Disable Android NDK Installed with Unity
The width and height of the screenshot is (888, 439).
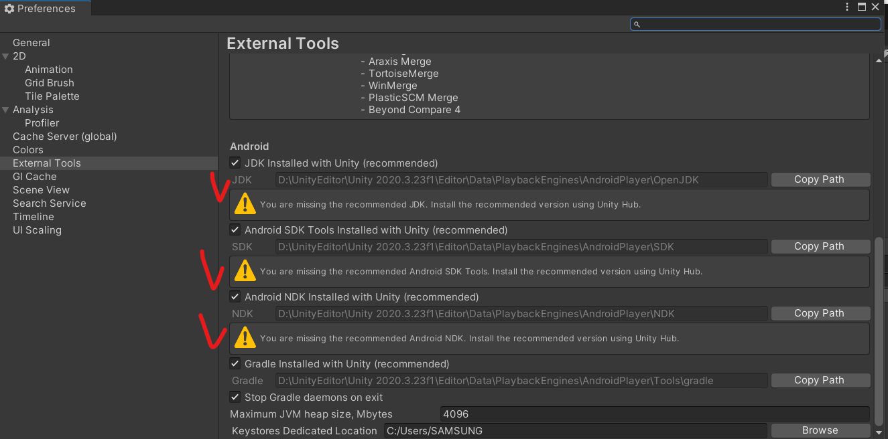pos(235,296)
